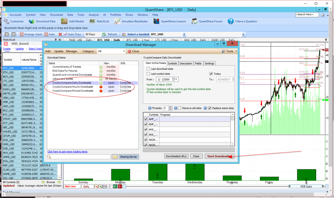Screen dimensions: 334x198
Task: Click the Tools wrench icon in Download Manager
Action: coord(223,51)
